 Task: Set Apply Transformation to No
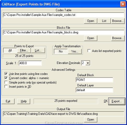[x=61, y=51]
